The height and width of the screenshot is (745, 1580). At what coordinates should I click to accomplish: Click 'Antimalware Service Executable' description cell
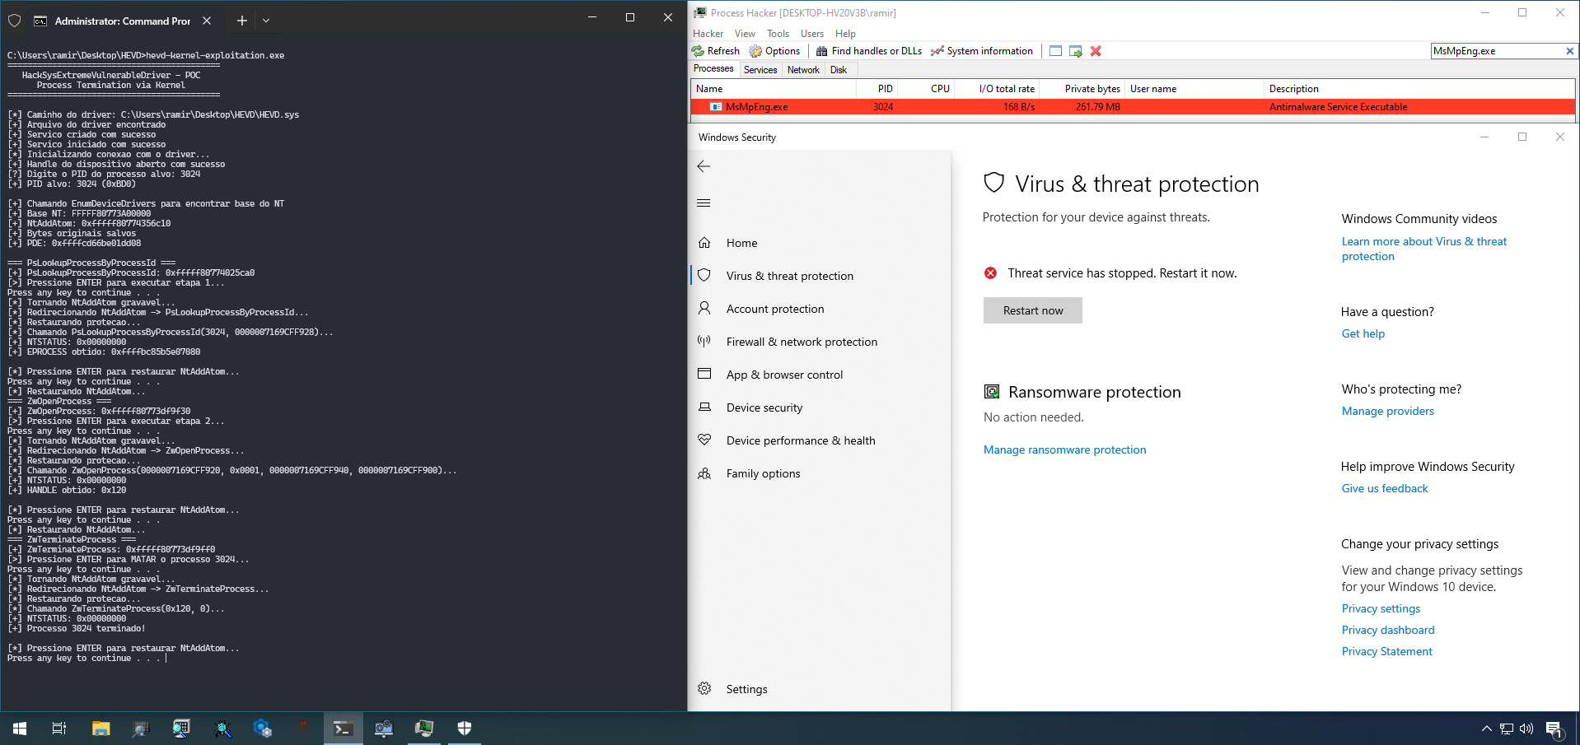coord(1338,107)
